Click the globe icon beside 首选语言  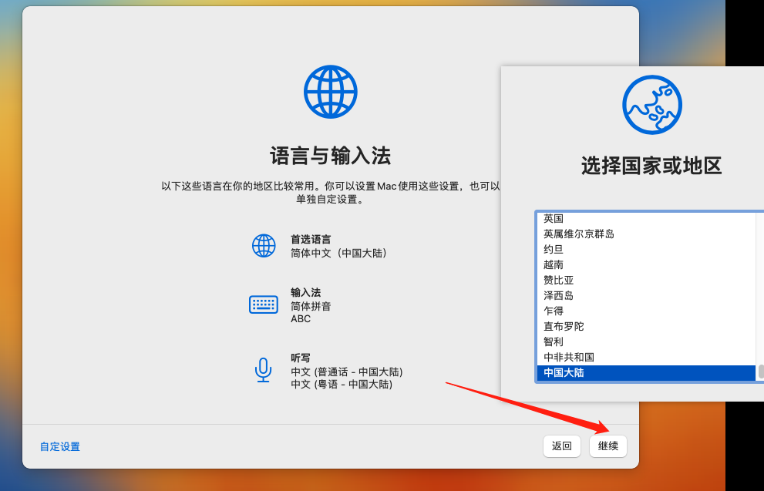pyautogui.click(x=264, y=246)
